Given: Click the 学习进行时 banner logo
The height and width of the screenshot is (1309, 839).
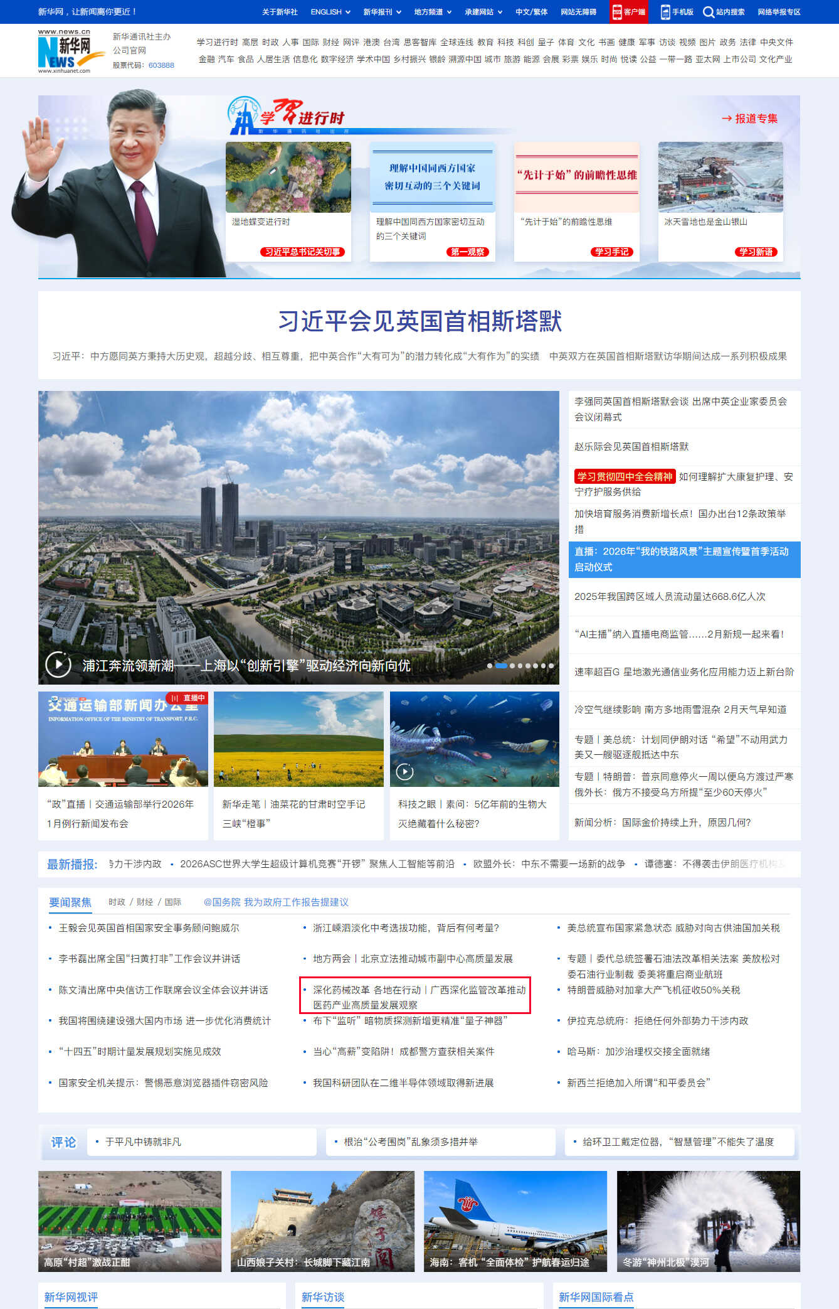Looking at the screenshot, I should point(287,116).
